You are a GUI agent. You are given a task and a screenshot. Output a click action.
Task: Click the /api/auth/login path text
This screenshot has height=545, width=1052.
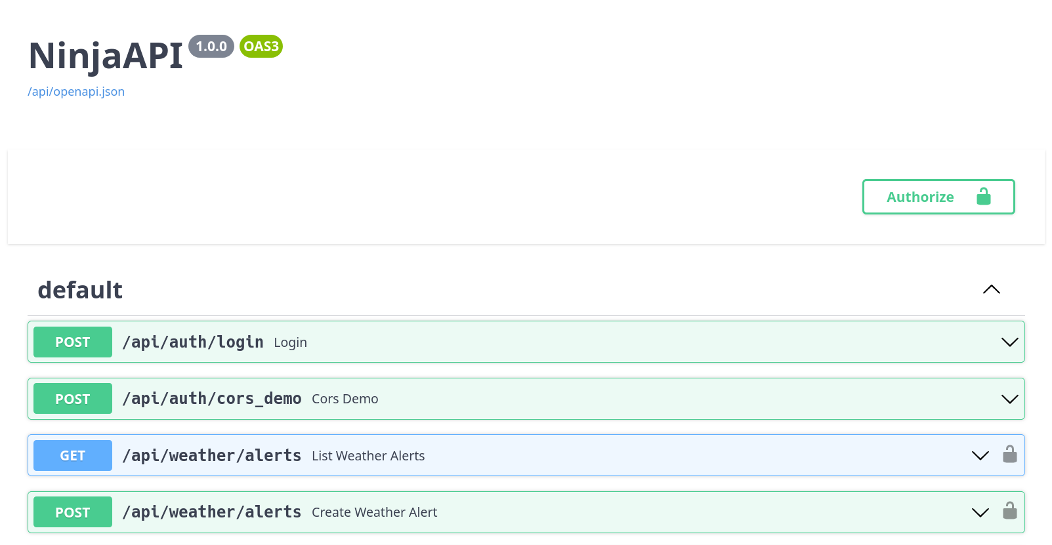tap(193, 342)
